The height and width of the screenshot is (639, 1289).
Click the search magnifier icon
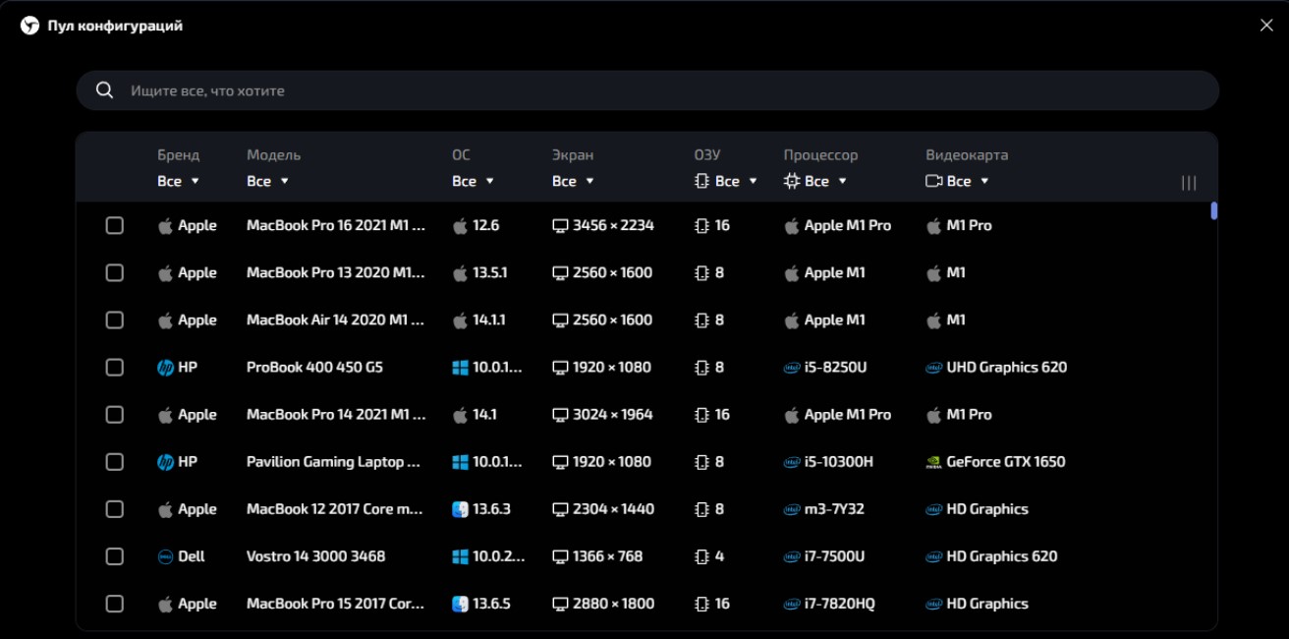pos(105,90)
